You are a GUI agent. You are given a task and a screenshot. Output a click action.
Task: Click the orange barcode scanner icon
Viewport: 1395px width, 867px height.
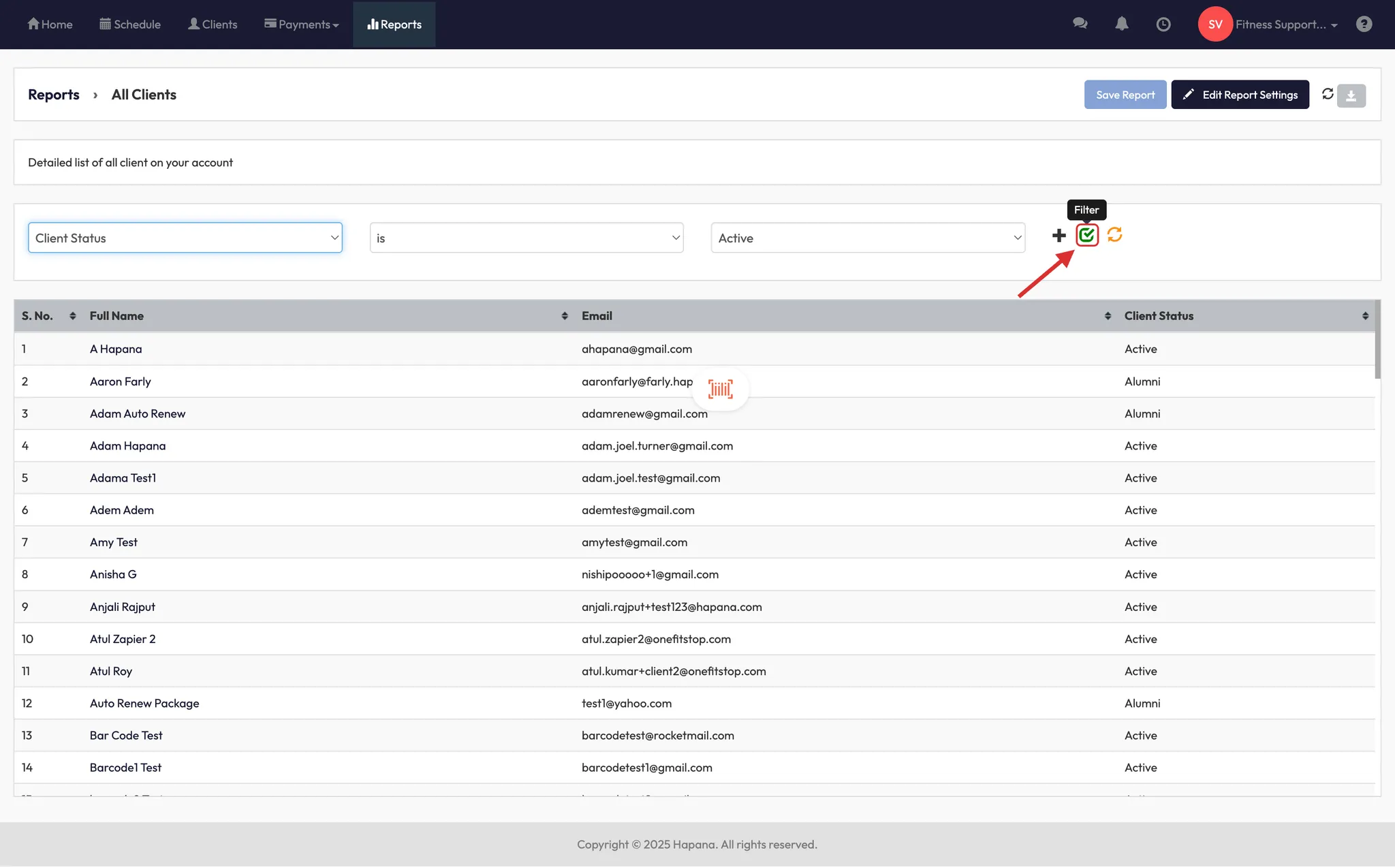coord(720,389)
